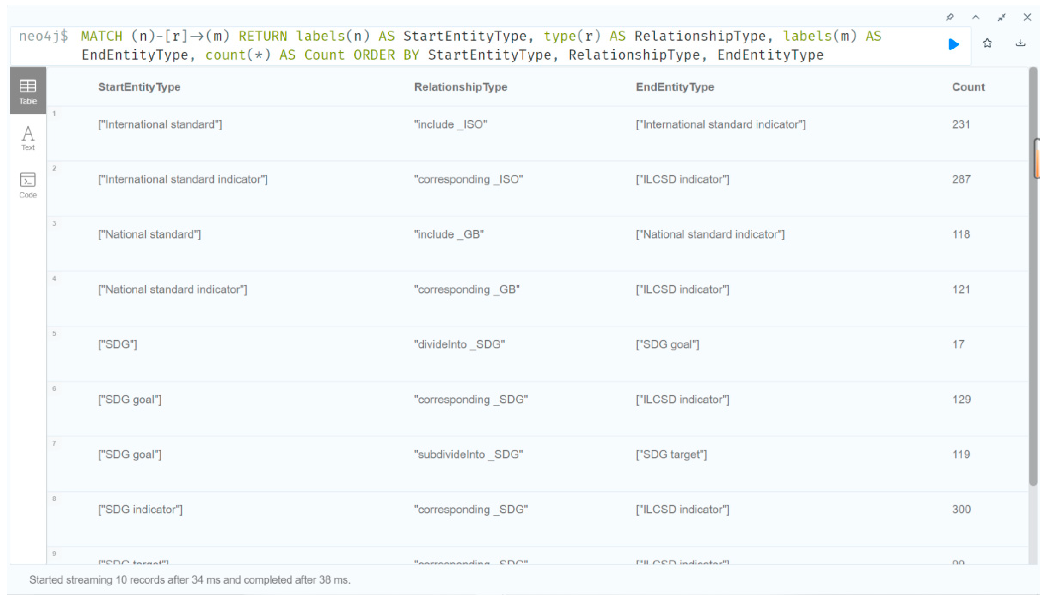This screenshot has height=605, width=1047.
Task: Click the Count column header
Action: (968, 87)
